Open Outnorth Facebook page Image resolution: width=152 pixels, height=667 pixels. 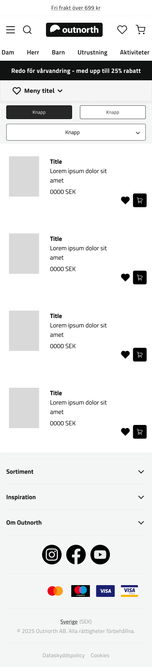click(x=76, y=555)
